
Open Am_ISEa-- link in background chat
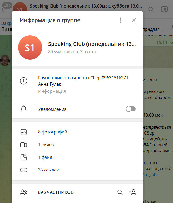152,175
